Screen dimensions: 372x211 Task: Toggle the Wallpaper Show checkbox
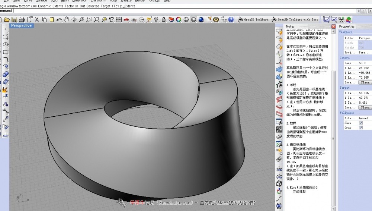click(361, 123)
